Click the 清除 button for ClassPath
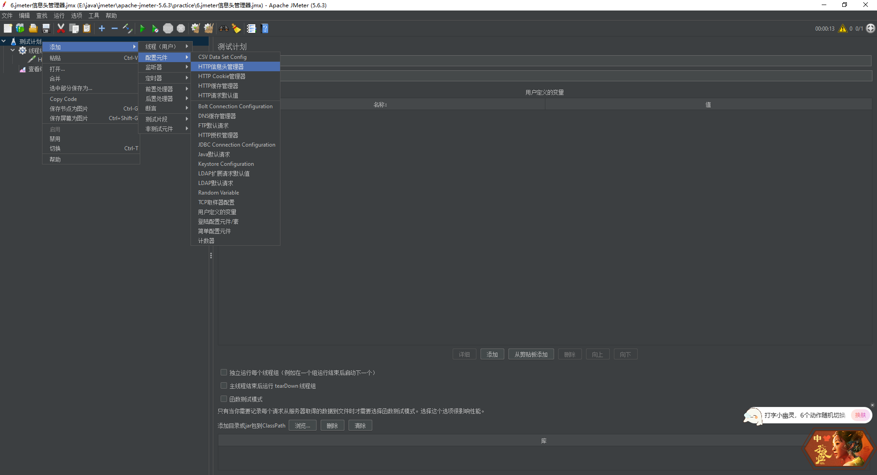The height and width of the screenshot is (475, 877). click(x=360, y=426)
